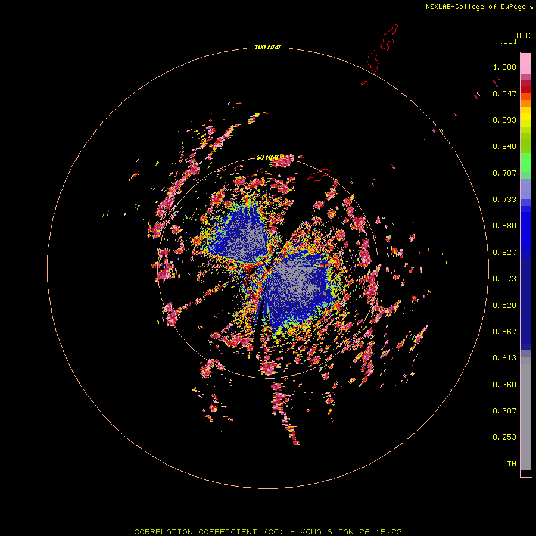Click the 0.253 legend value
Image resolution: width=536 pixels, height=536 pixels.
[504, 437]
